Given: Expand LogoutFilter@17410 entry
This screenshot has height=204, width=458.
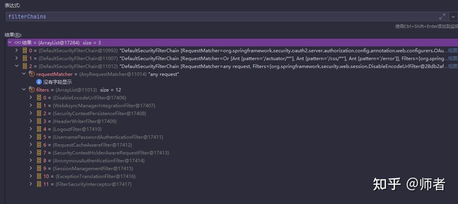Looking at the screenshot, I should click(31, 129).
